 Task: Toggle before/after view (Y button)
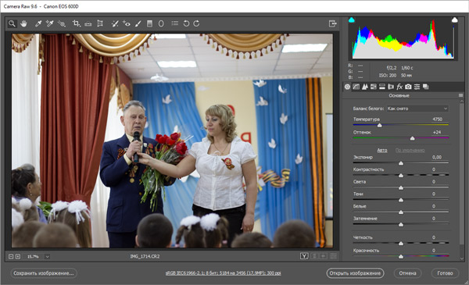point(304,256)
